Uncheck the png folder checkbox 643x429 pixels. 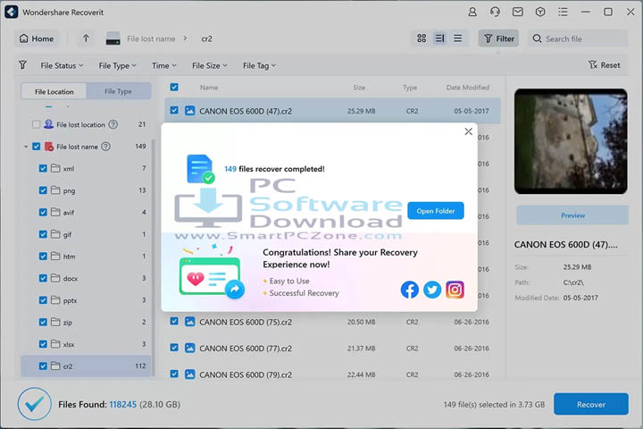[43, 190]
